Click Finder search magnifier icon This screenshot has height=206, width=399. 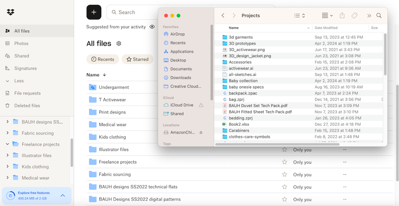click(379, 16)
